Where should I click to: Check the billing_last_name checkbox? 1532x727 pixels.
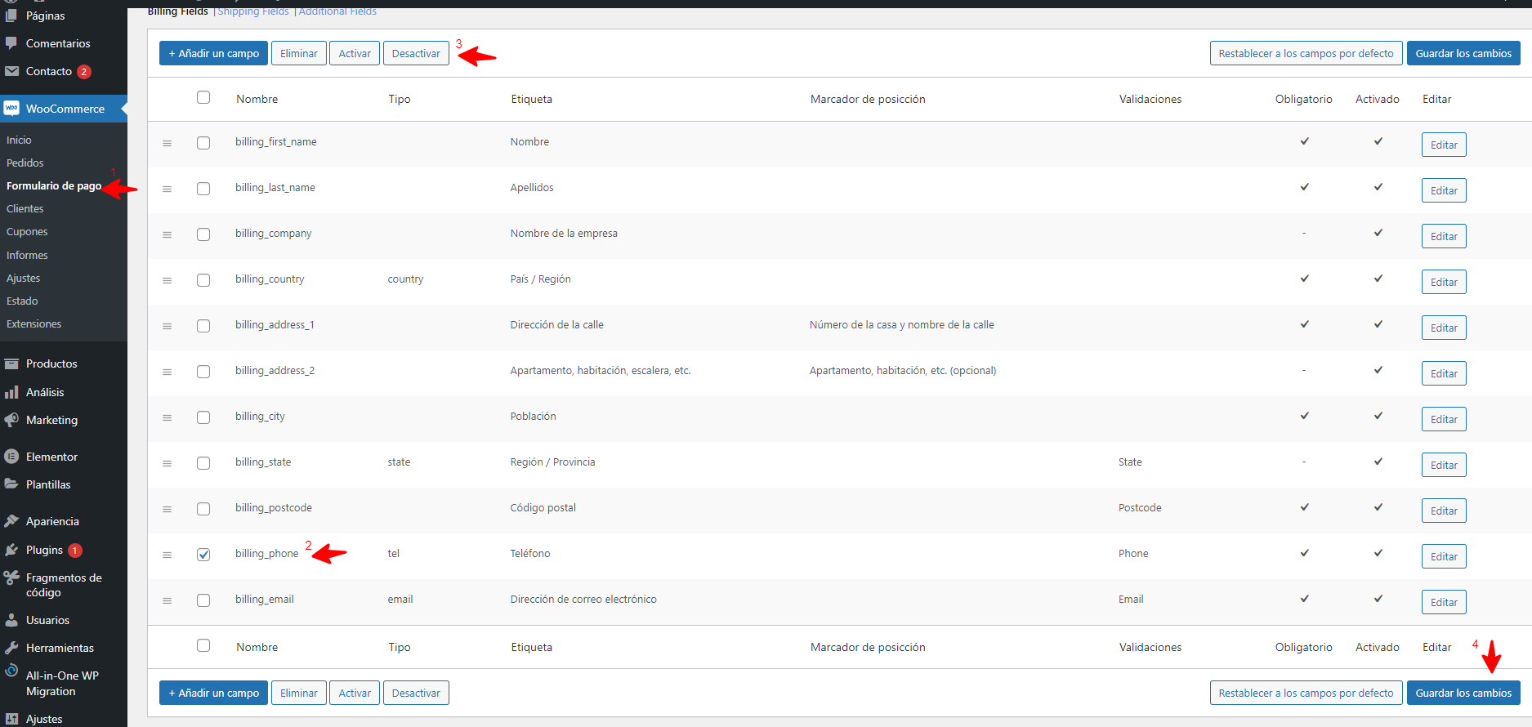[x=203, y=189]
